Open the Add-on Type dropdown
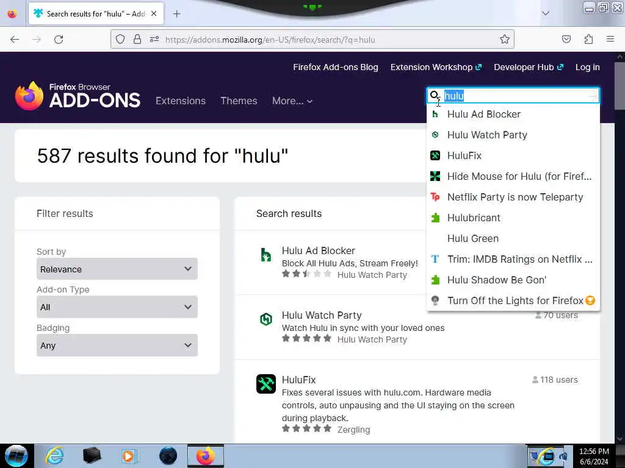This screenshot has width=625, height=468. (117, 307)
